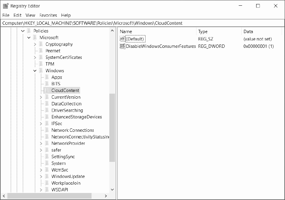285x200 pixels.
Task: Click the DisableWindowsConsumerFeatures DWORD value icon
Action: (122, 46)
